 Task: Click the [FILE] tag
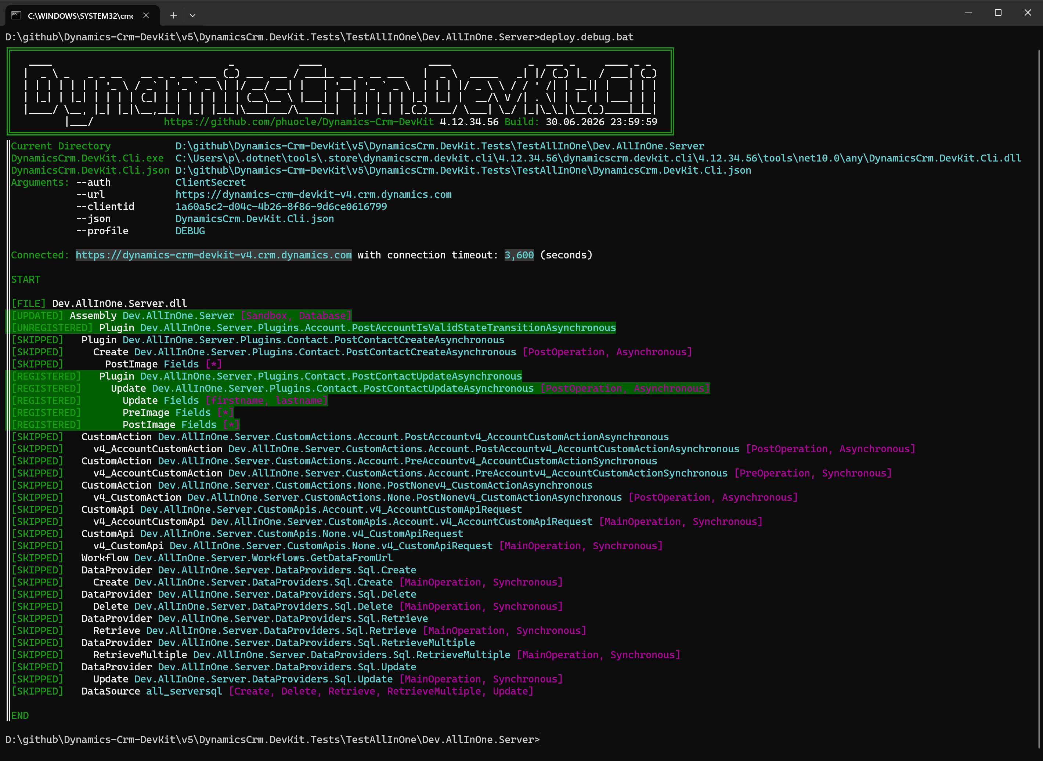point(29,304)
